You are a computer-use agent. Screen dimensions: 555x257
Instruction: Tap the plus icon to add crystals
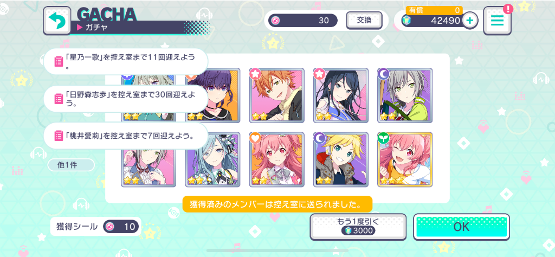[470, 21]
